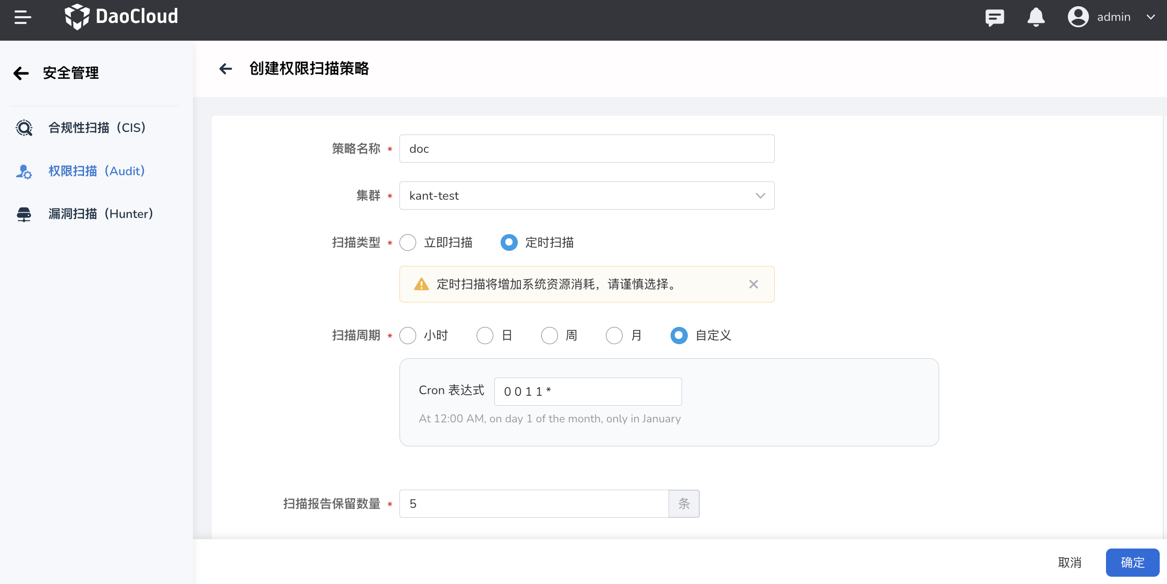
Task: Select 立即扫描 radio button
Action: pos(408,242)
